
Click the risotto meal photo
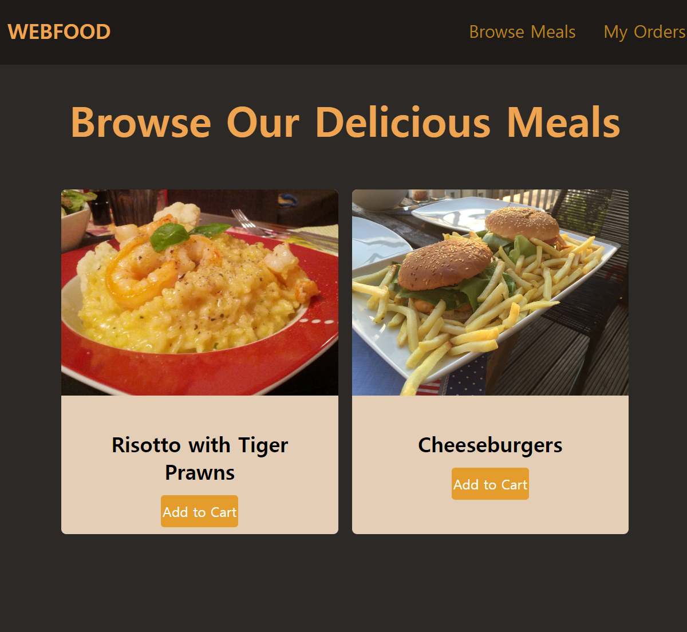[200, 293]
